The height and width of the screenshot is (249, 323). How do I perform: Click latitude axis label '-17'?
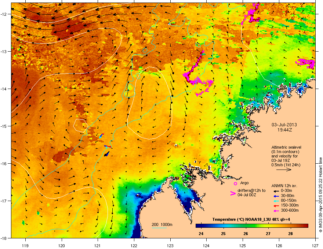point(4,201)
